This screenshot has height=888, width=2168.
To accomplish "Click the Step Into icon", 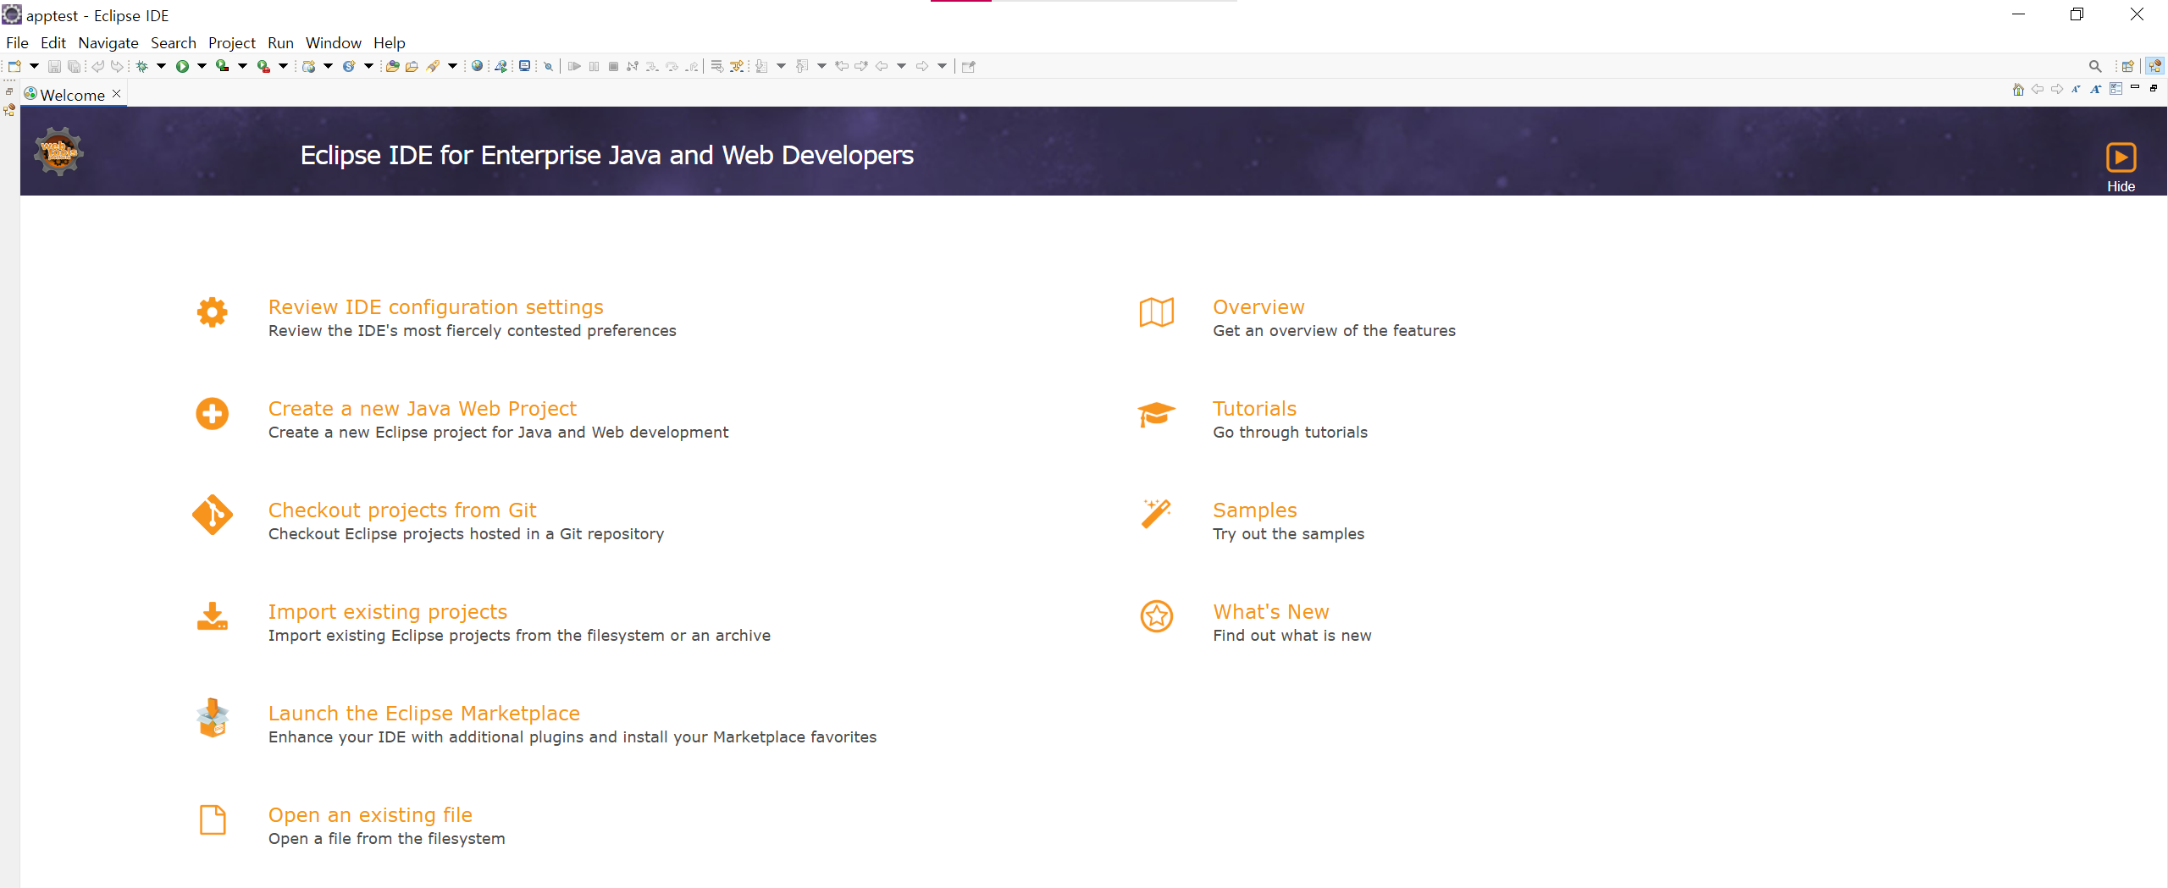I will [x=652, y=66].
